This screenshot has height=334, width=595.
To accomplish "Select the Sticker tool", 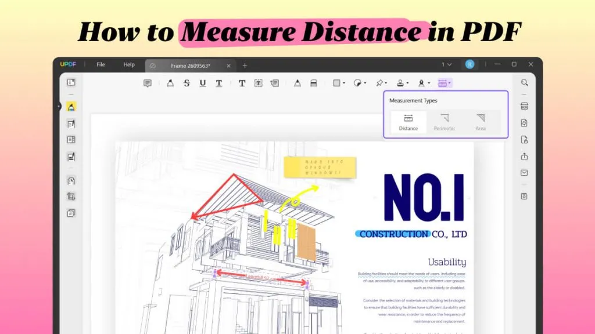I will 357,83.
